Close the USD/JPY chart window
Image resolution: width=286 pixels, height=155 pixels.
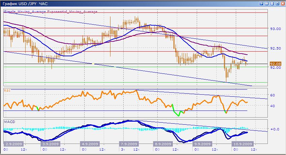pyautogui.click(x=283, y=3)
